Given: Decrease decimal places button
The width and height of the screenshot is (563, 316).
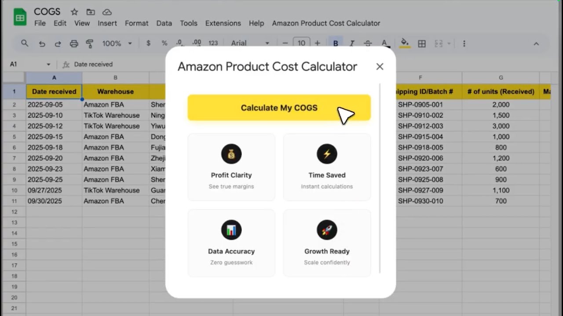Looking at the screenshot, I should click(x=179, y=43).
